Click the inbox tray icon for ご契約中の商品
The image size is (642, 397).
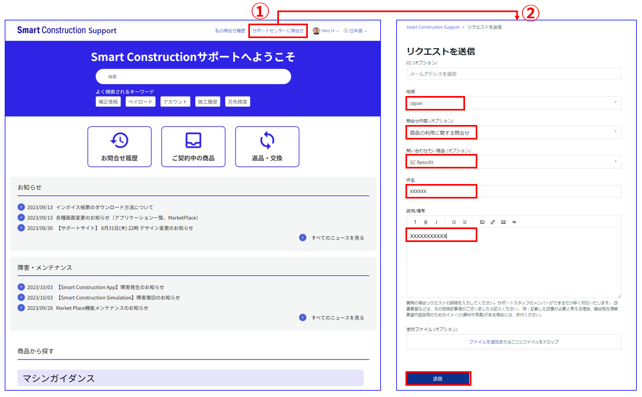click(193, 141)
